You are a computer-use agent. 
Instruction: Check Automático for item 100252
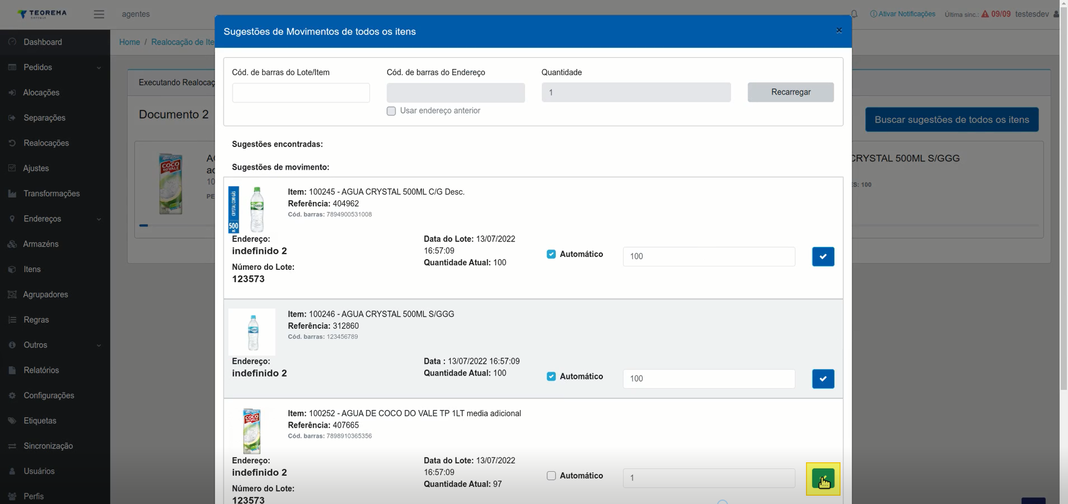(x=551, y=476)
